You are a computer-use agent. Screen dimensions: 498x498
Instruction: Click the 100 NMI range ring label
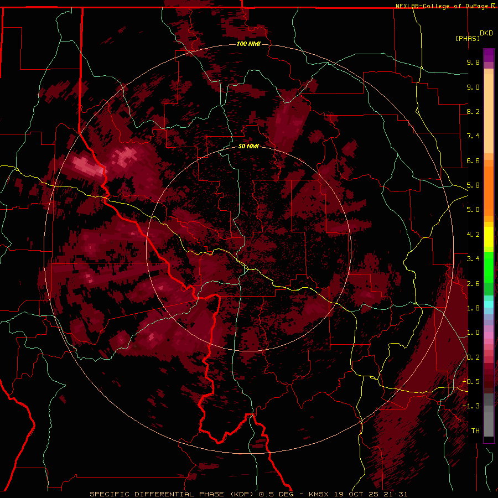[248, 44]
